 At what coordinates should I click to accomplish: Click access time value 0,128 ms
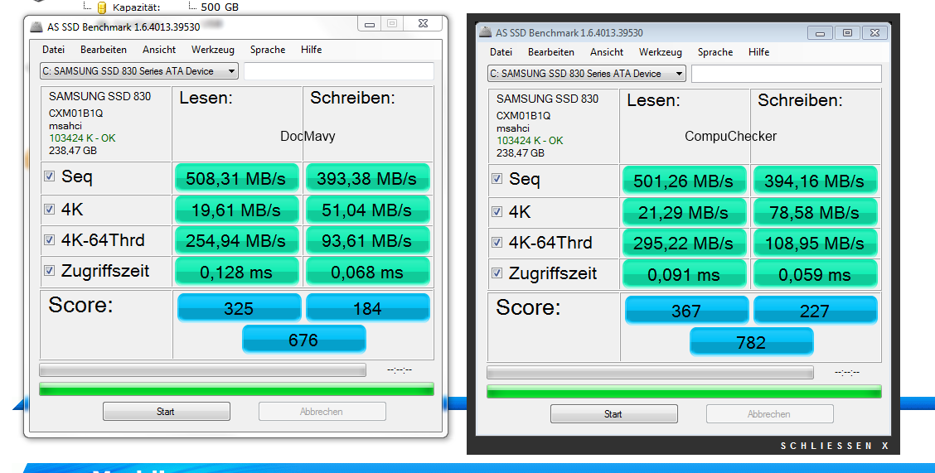[x=237, y=272]
